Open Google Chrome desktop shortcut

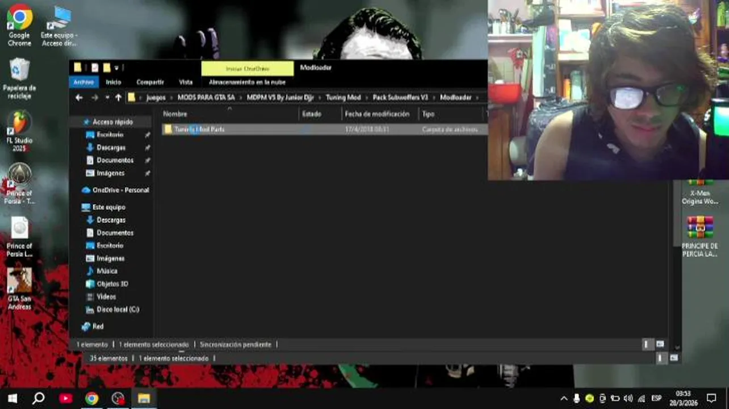pos(19,25)
